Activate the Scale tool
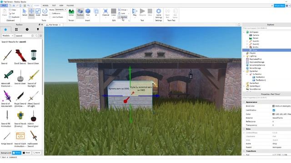The width and height of the screenshot is (291, 163). (38, 12)
